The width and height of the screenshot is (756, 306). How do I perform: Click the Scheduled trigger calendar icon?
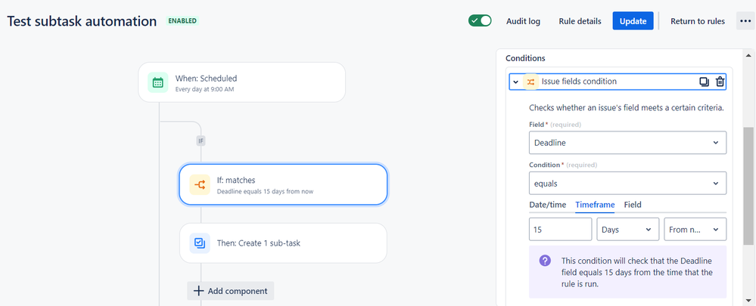(x=157, y=82)
